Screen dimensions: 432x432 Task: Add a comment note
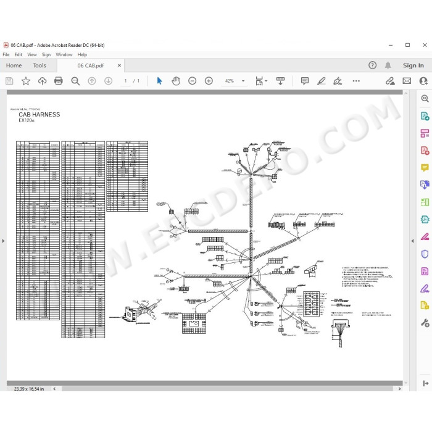point(305,81)
